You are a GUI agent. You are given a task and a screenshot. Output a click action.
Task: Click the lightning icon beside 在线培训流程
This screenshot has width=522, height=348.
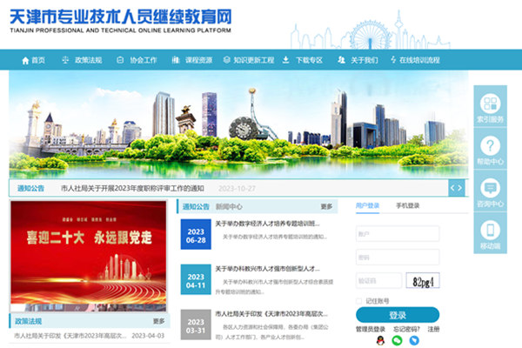pos(393,60)
